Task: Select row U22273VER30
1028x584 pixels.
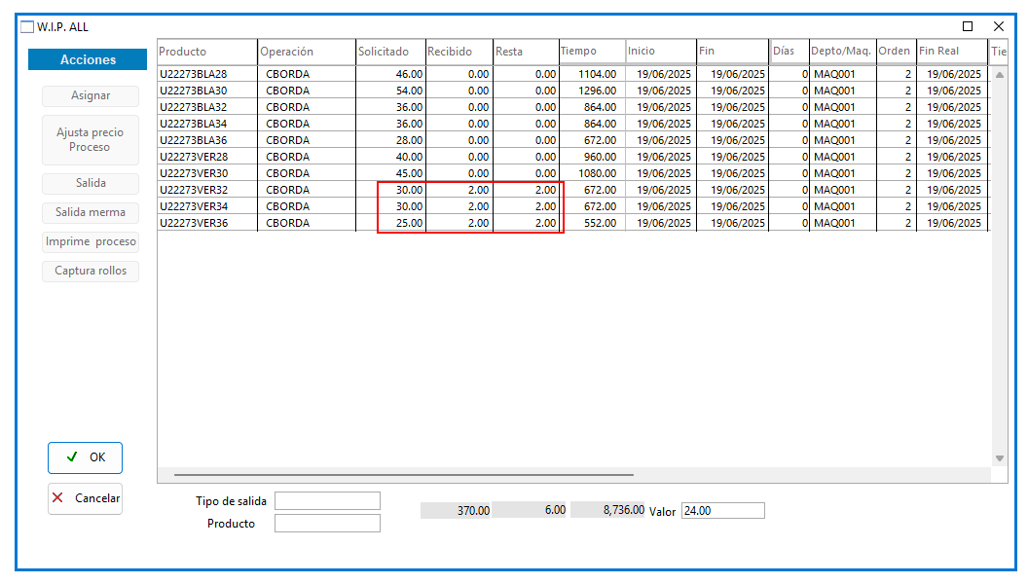Action: click(572, 173)
